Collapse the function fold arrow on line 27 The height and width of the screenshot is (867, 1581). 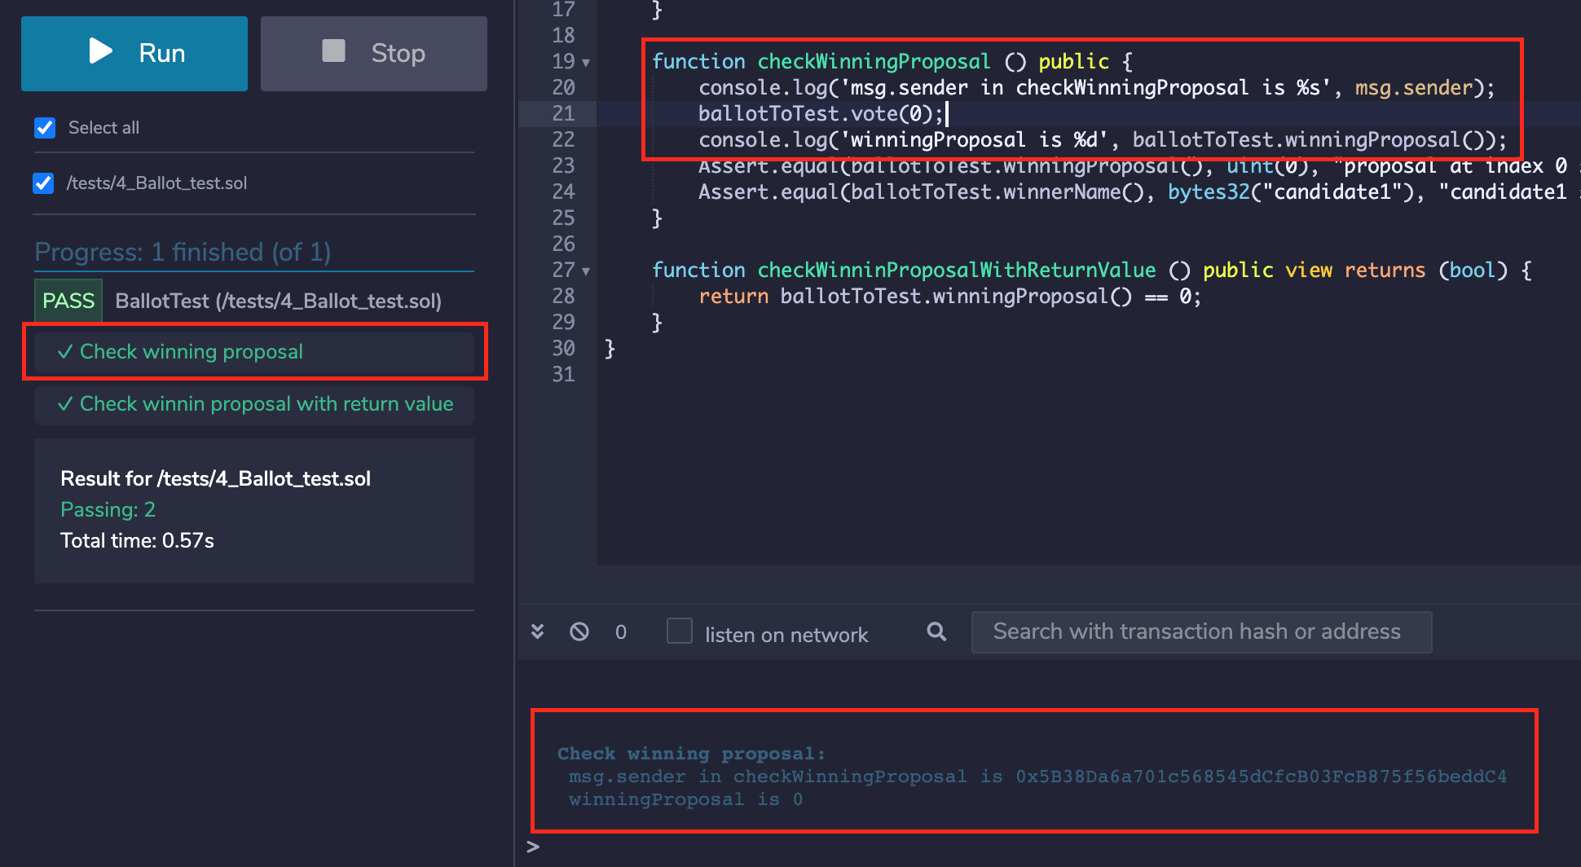pos(586,271)
